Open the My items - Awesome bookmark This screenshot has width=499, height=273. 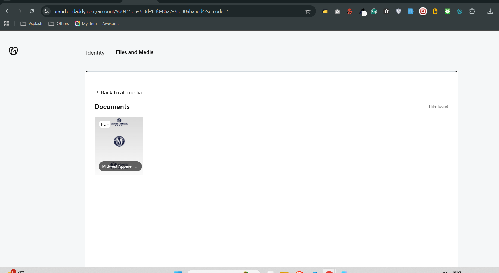(98, 24)
